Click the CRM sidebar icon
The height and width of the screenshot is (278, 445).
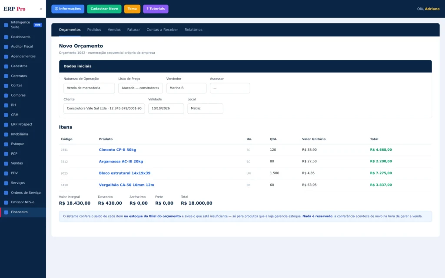coord(6,115)
